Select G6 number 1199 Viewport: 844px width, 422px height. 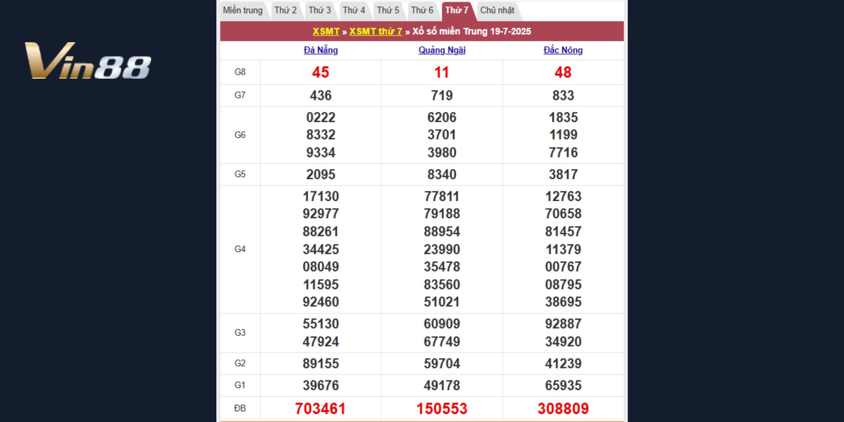coord(563,135)
